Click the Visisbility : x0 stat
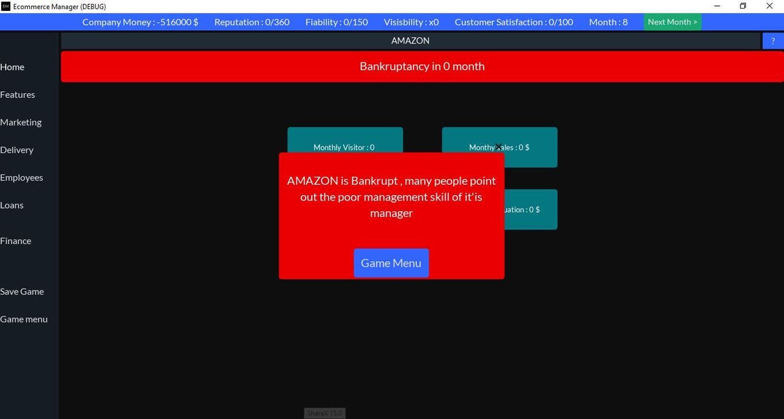Image resolution: width=784 pixels, height=419 pixels. click(x=412, y=22)
